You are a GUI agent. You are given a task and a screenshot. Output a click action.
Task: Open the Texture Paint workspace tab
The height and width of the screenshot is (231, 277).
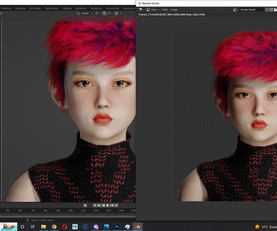tap(51, 8)
